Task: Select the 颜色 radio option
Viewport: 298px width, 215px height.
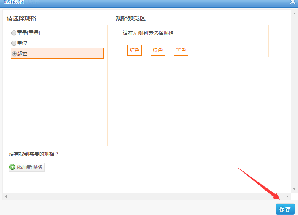Action: [x=14, y=54]
